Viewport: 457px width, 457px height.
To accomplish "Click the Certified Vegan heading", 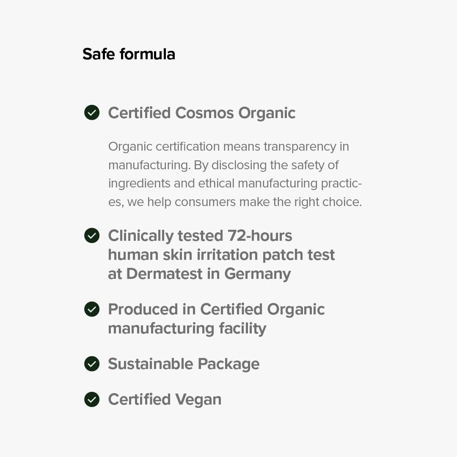I will pos(165,399).
